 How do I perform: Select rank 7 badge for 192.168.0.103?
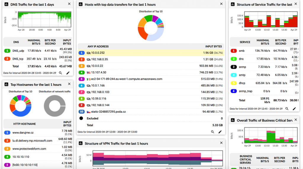(82, 92)
